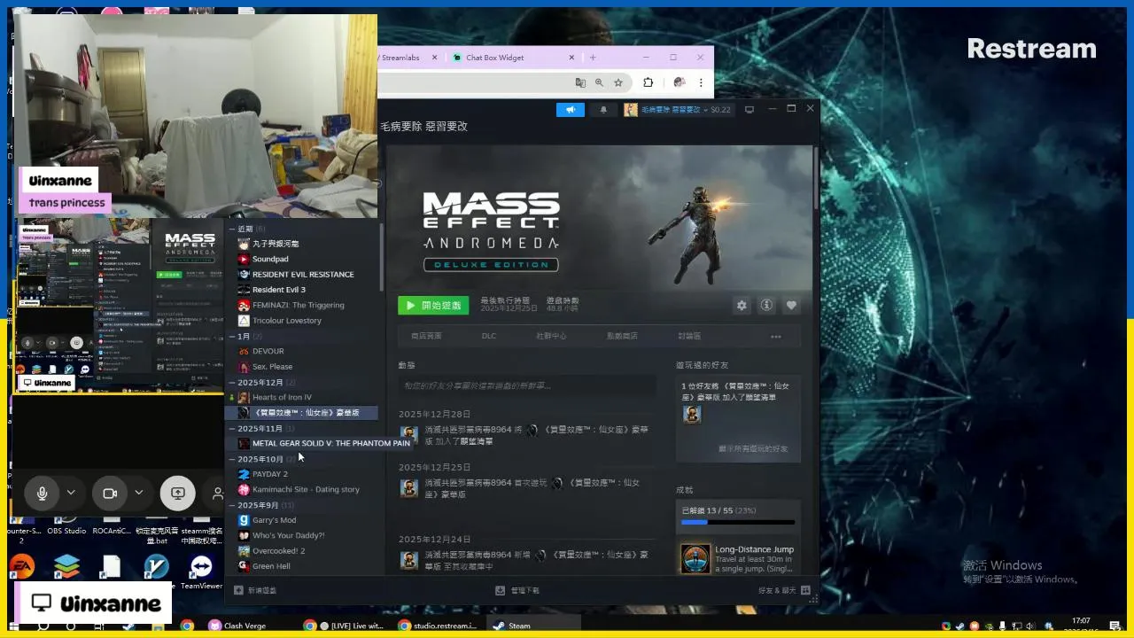Image resolution: width=1134 pixels, height=638 pixels.
Task: Open Chrome extensions puzzle icon
Action: (648, 82)
